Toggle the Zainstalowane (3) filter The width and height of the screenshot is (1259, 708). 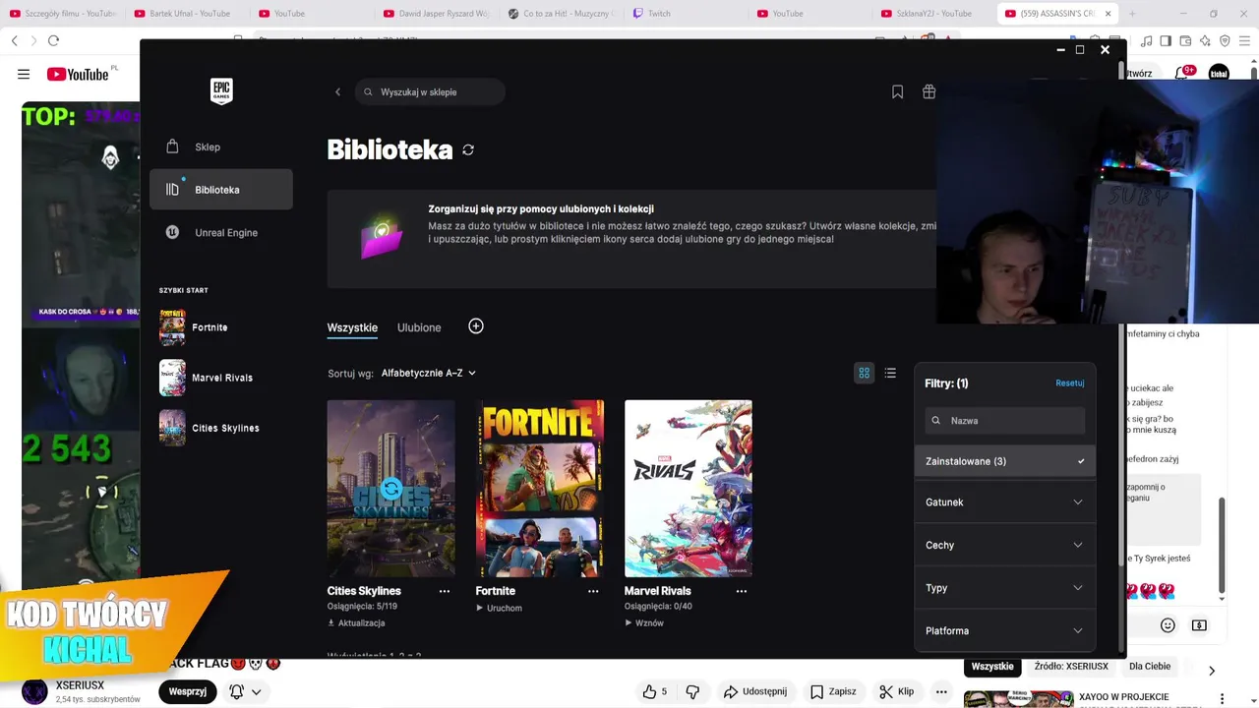point(1004,461)
